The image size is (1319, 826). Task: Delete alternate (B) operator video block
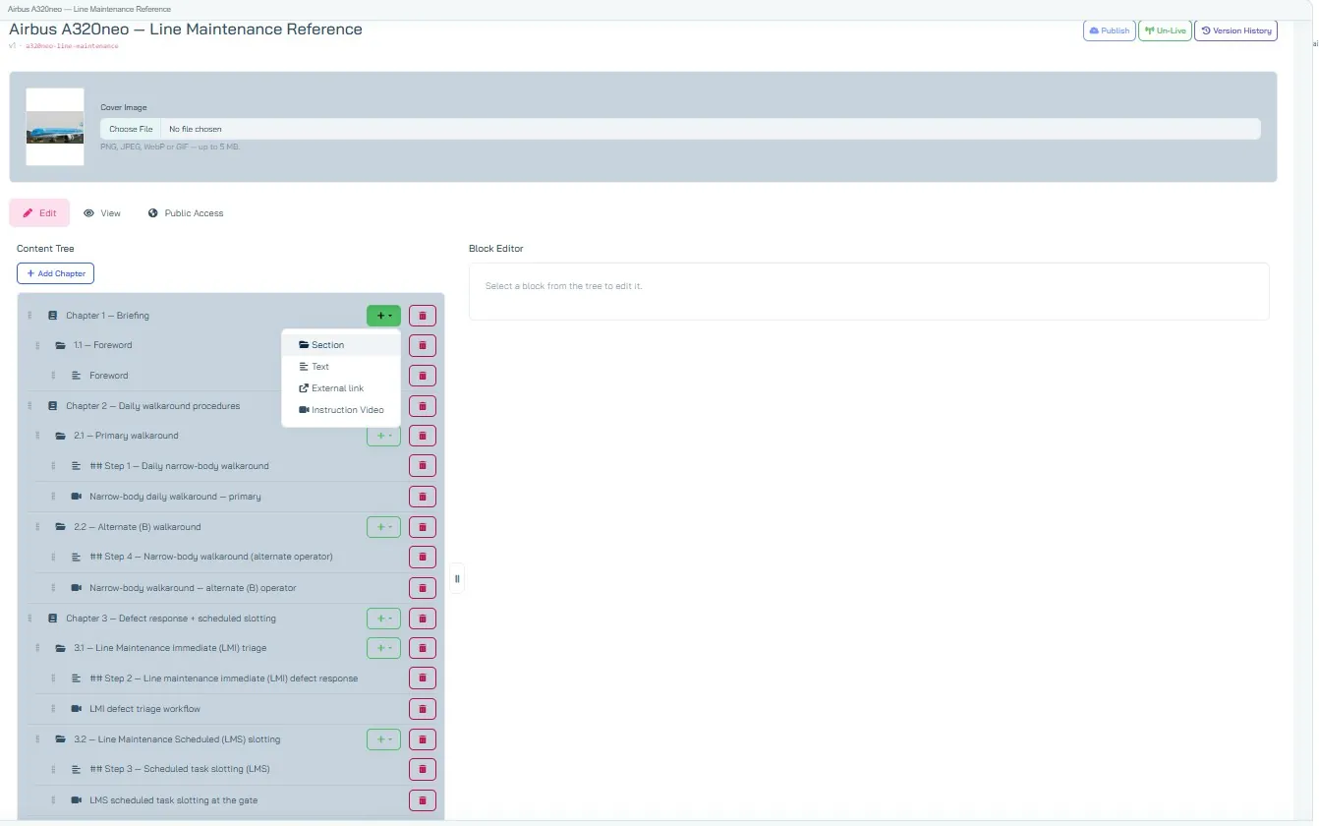[423, 588]
